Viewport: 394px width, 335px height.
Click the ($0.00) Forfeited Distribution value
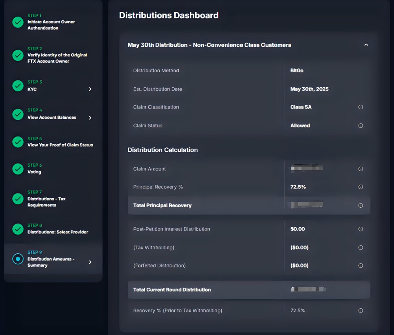click(299, 266)
